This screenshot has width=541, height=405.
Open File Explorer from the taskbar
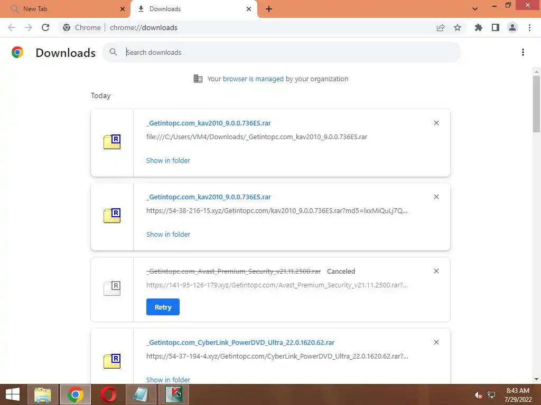click(x=43, y=394)
